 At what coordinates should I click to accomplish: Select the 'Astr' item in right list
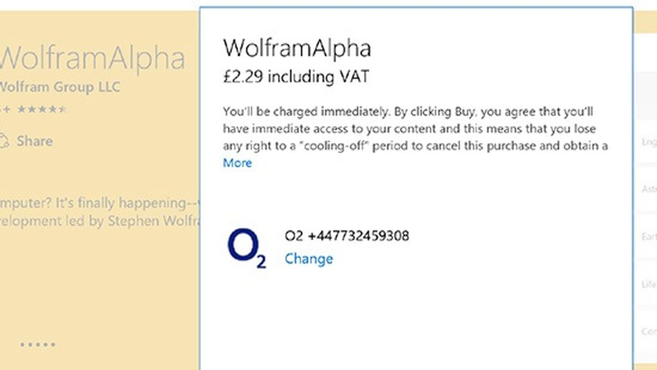point(649,189)
